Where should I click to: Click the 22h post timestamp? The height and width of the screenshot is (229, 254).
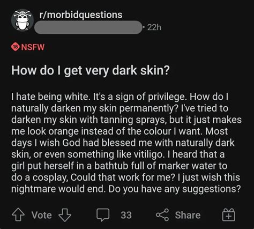tap(154, 27)
